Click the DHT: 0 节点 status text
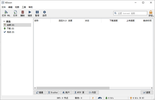This screenshot has height=100, width=155. coord(63,98)
